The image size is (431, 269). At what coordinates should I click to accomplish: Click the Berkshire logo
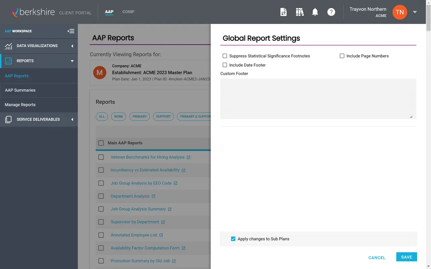(35, 12)
